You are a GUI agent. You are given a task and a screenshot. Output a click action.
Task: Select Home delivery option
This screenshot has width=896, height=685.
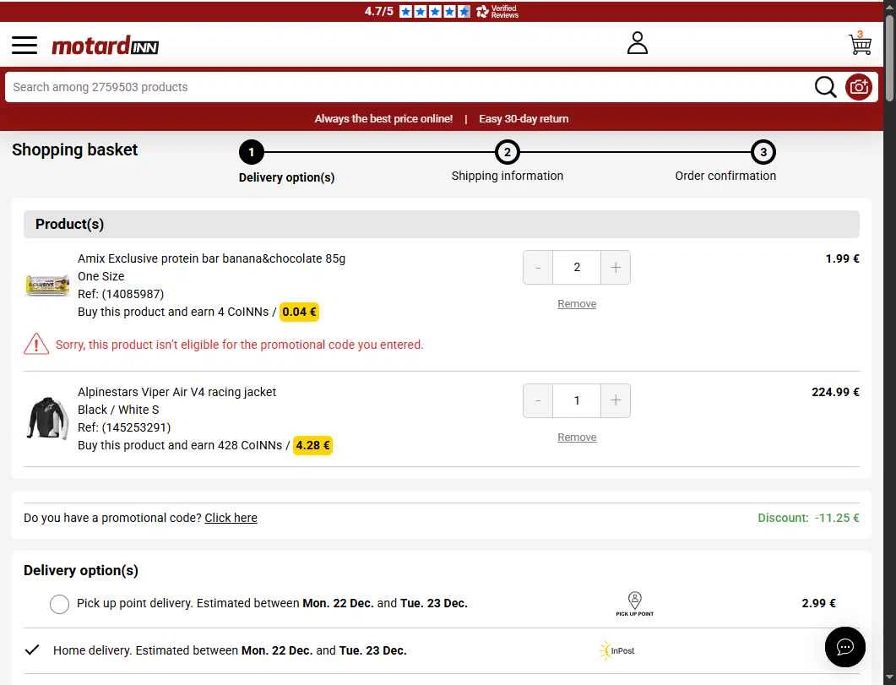(x=33, y=650)
